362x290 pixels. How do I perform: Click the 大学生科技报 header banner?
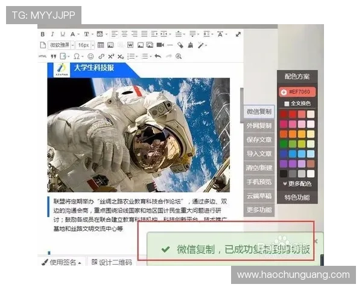(94, 70)
